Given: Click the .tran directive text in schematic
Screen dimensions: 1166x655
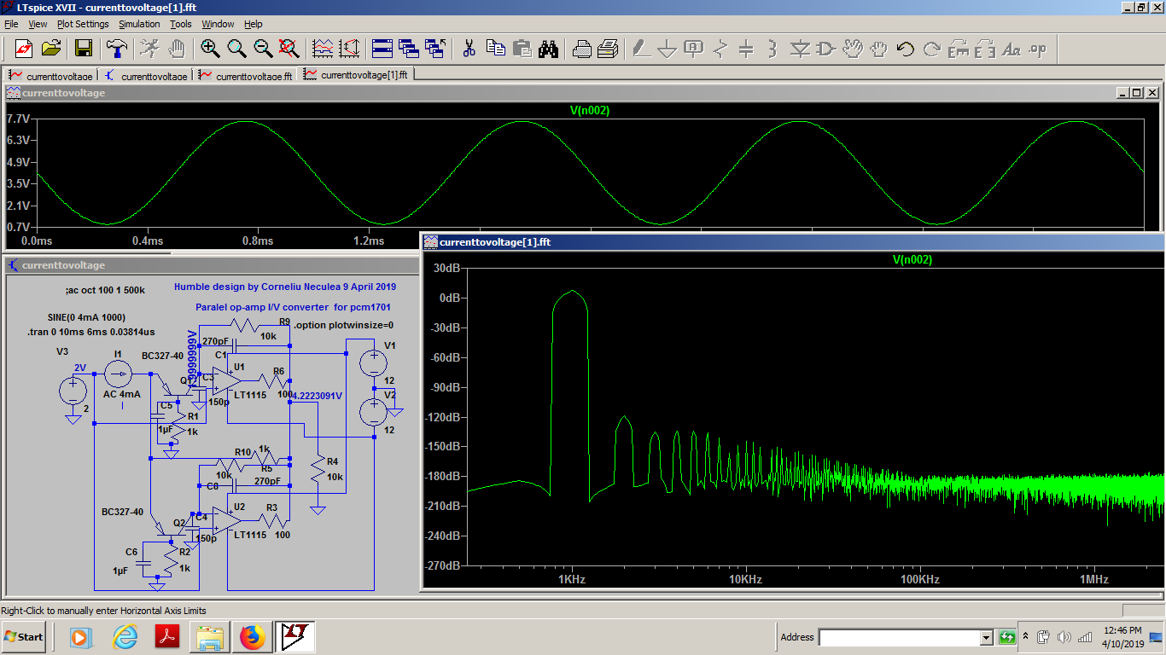Looking at the screenshot, I should point(91,332).
